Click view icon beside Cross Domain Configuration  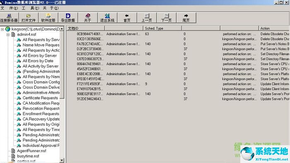[x=19, y=82]
